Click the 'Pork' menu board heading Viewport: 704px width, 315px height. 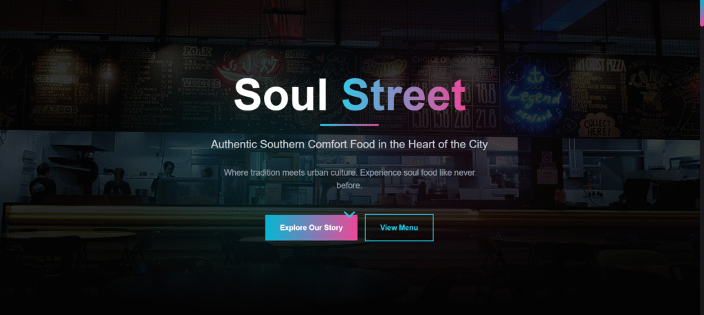point(197,51)
